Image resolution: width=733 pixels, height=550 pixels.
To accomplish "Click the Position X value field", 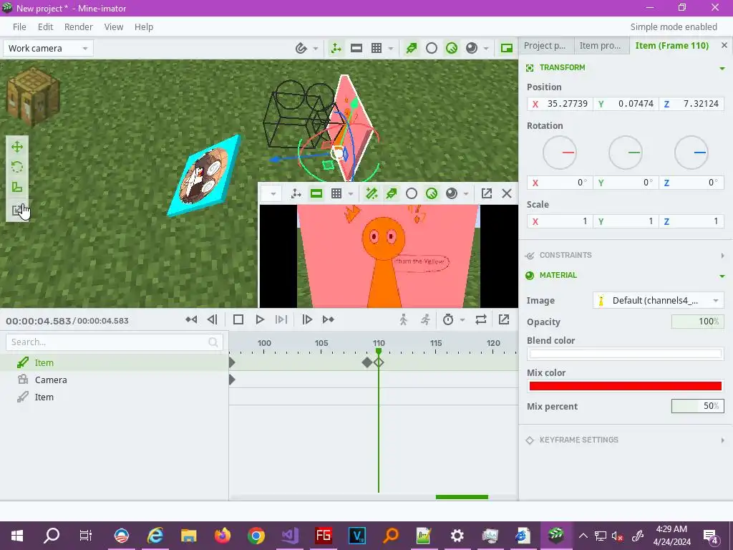I will click(560, 104).
